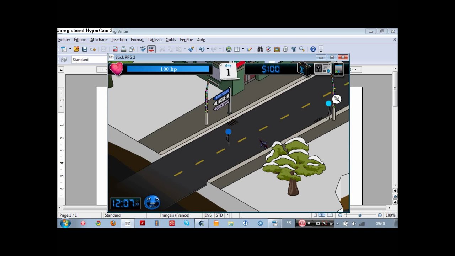Open the Fichier menu
Image resolution: width=455 pixels, height=256 pixels.
64,40
